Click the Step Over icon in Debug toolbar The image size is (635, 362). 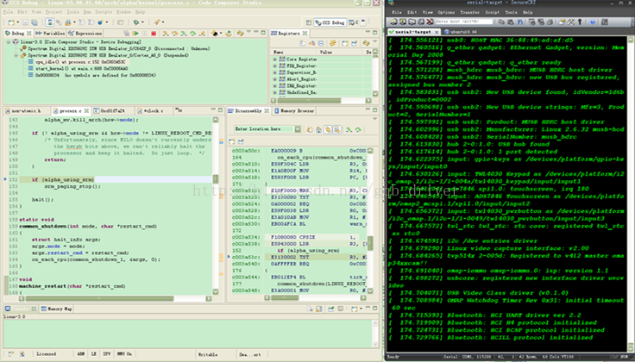click(174, 33)
